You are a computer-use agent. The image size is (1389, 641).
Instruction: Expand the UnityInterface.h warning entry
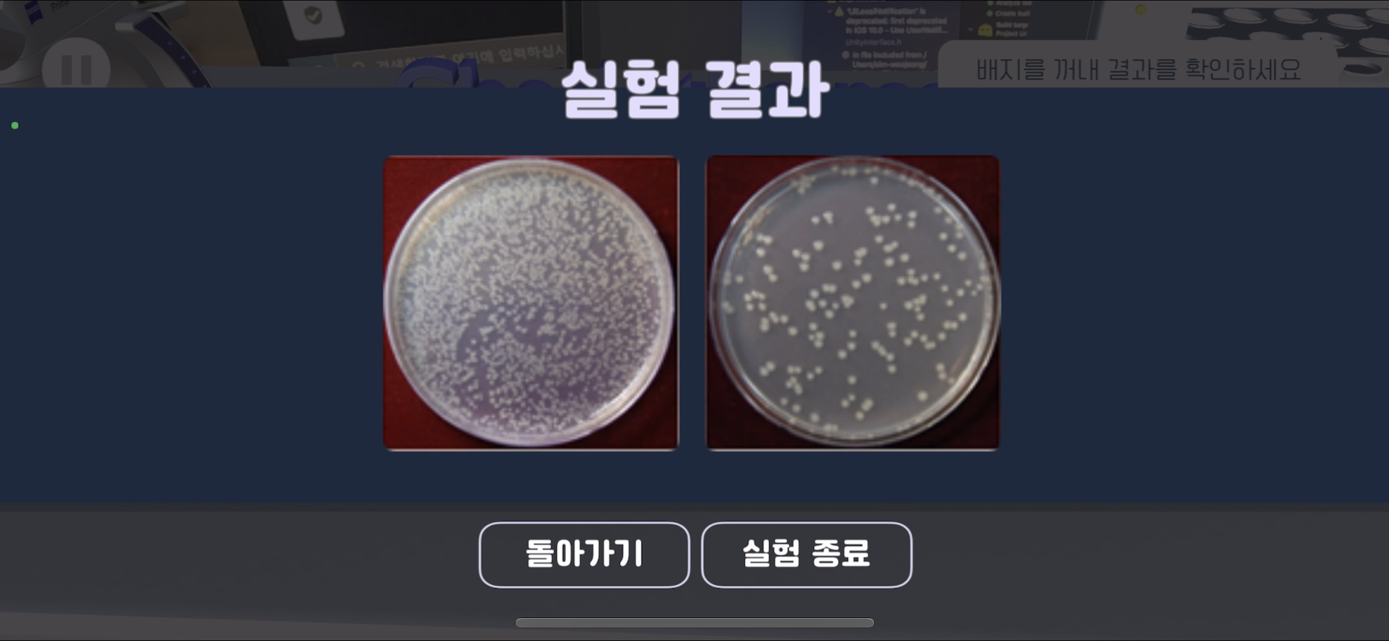point(872,42)
